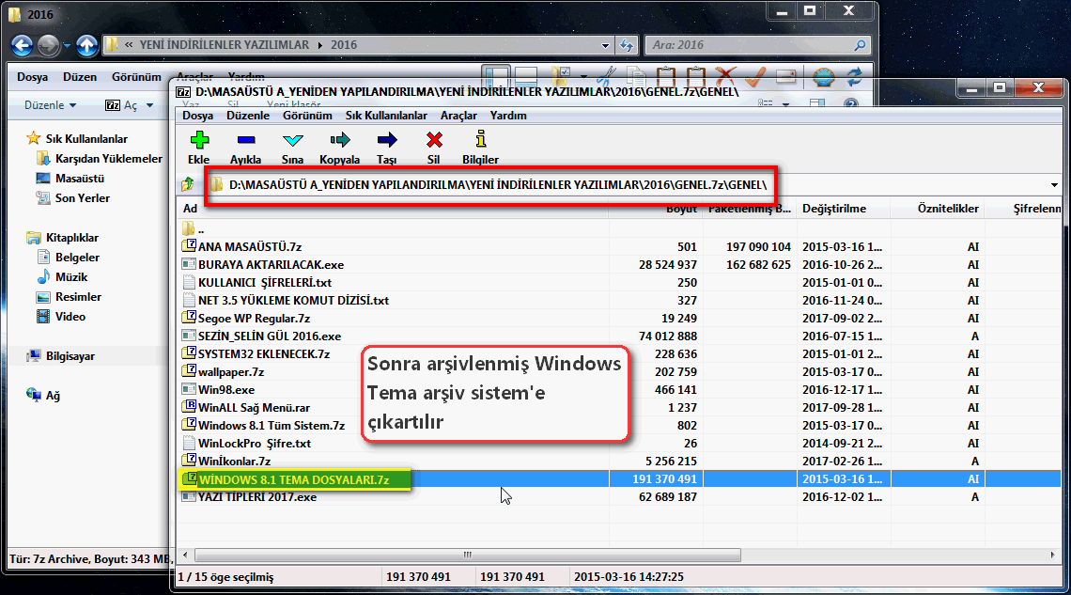
Task: Sort files by Paketlenmiş B... column header
Action: click(750, 209)
